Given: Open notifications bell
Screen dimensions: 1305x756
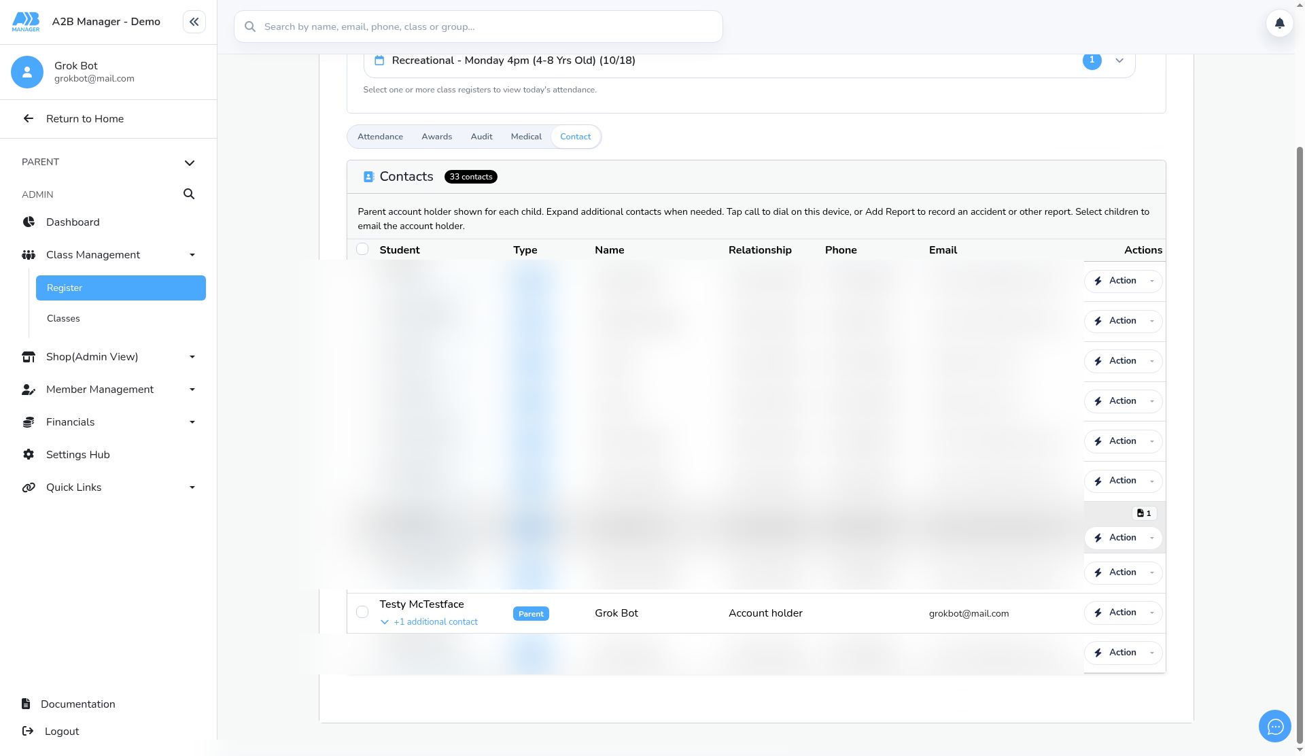Looking at the screenshot, I should point(1279,23).
